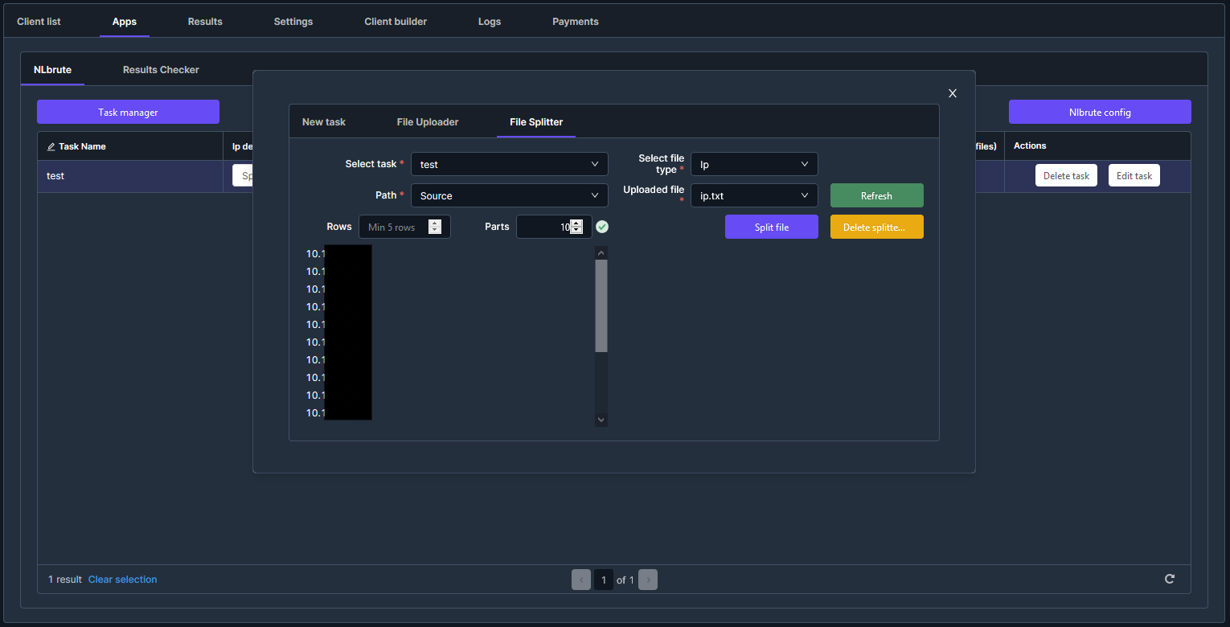1230x627 pixels.
Task: Click the IP list scrollbar thumb
Action: click(x=601, y=305)
